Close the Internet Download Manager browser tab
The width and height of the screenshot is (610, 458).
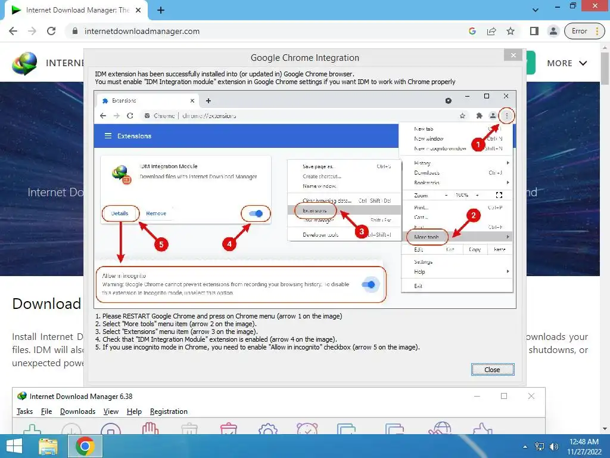point(138,10)
